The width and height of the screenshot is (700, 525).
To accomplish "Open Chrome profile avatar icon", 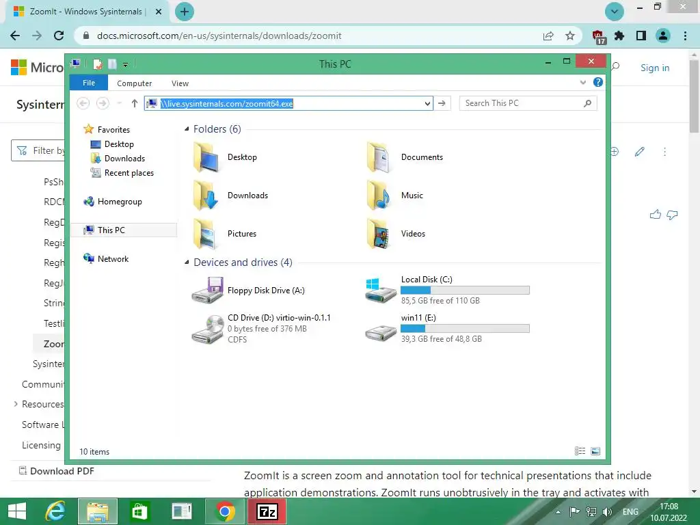I will point(663,36).
